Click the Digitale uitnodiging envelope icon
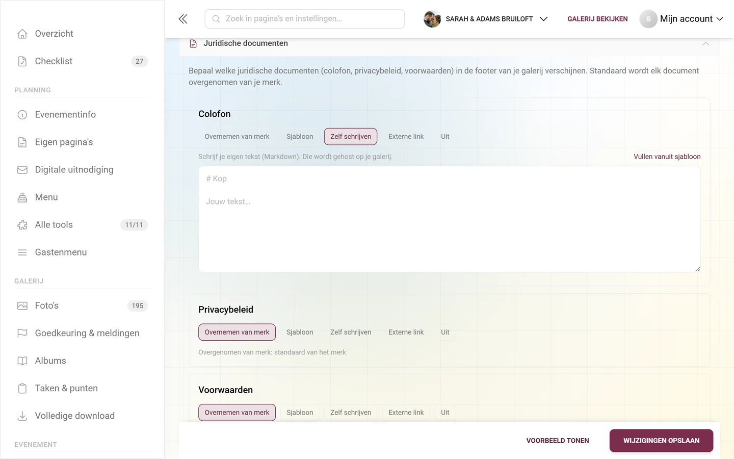Viewport: 734px width, 459px height. [22, 170]
